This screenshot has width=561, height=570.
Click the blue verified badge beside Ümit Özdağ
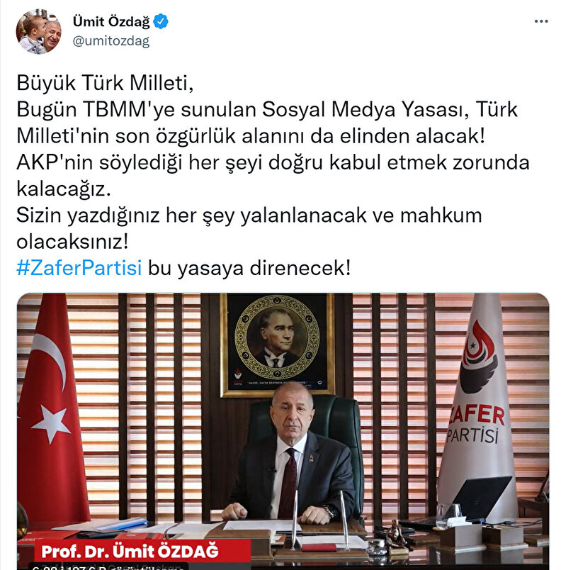pos(161,21)
